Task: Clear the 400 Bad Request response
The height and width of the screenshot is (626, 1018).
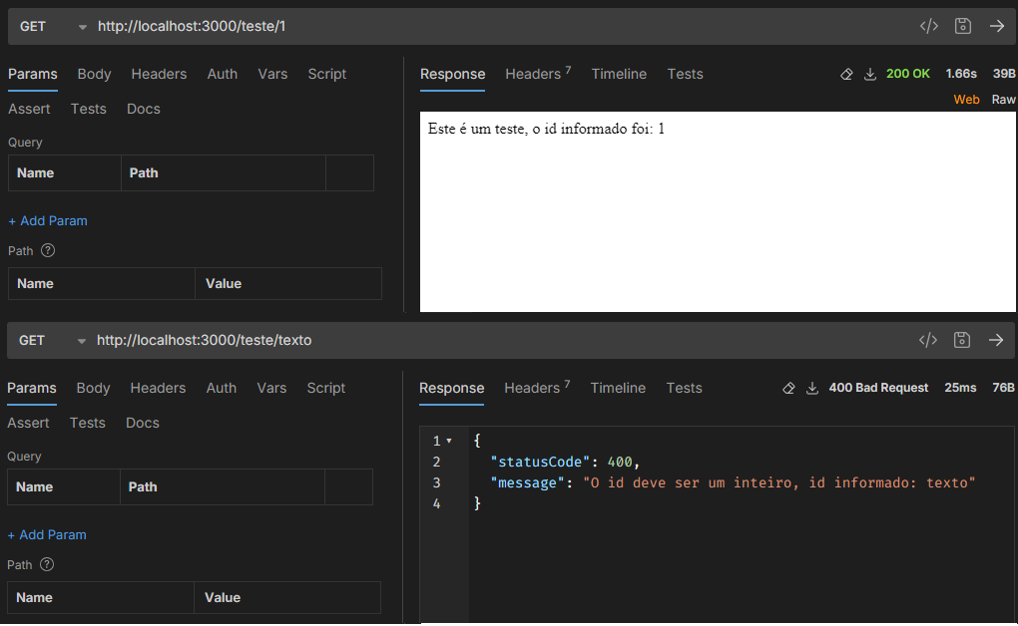Action: [788, 388]
